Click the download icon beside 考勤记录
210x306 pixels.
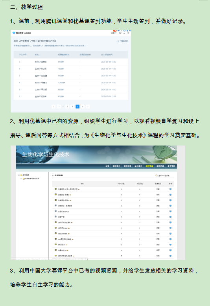(118, 41)
